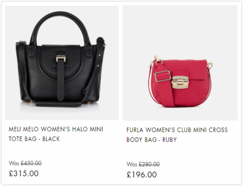This screenshot has height=186, width=243.
Task: Open the black Meli Melo tote bag image
Action: pos(62,63)
